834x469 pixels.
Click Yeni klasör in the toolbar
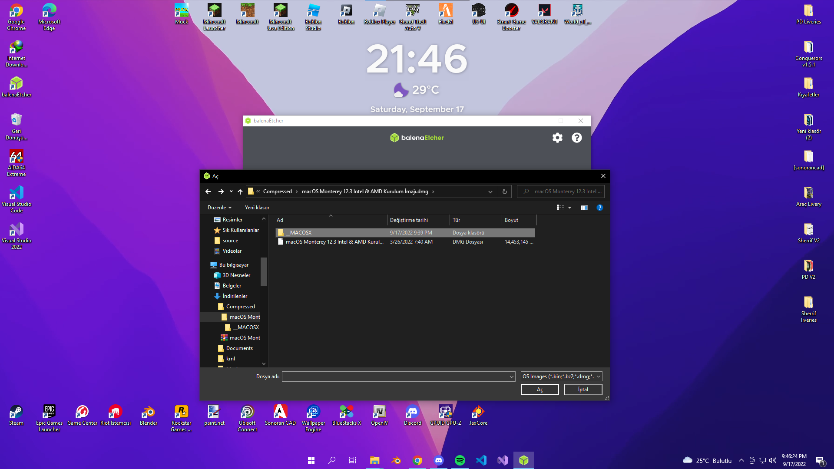[257, 208]
